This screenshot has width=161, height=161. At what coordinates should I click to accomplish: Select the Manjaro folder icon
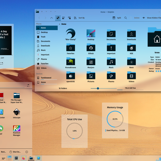(x=91, y=61)
